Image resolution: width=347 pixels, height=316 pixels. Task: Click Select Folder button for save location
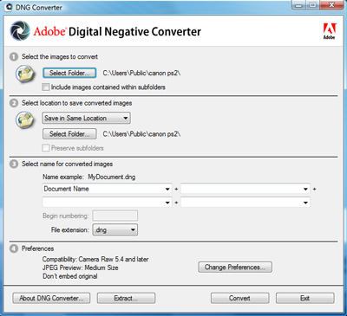point(69,134)
